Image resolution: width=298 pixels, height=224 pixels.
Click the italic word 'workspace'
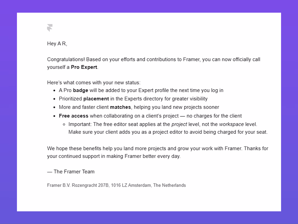(231, 124)
